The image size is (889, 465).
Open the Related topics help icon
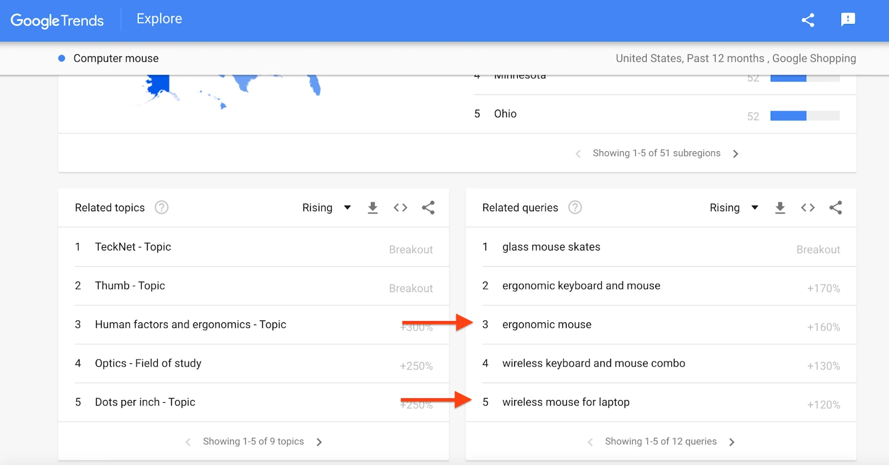[x=162, y=207]
